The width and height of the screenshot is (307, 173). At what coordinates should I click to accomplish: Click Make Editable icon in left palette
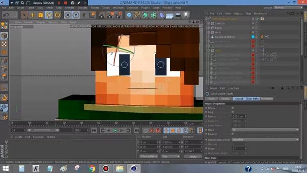pos(4,25)
